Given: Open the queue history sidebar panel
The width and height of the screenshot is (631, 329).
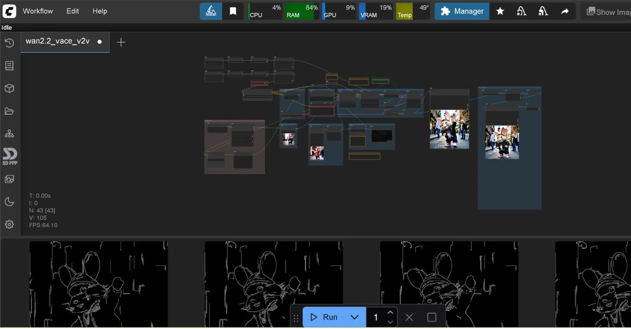Looking at the screenshot, I should 9,43.
